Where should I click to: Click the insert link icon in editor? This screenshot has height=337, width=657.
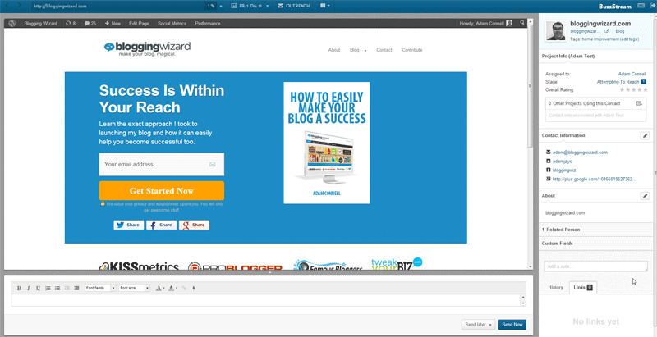click(184, 288)
